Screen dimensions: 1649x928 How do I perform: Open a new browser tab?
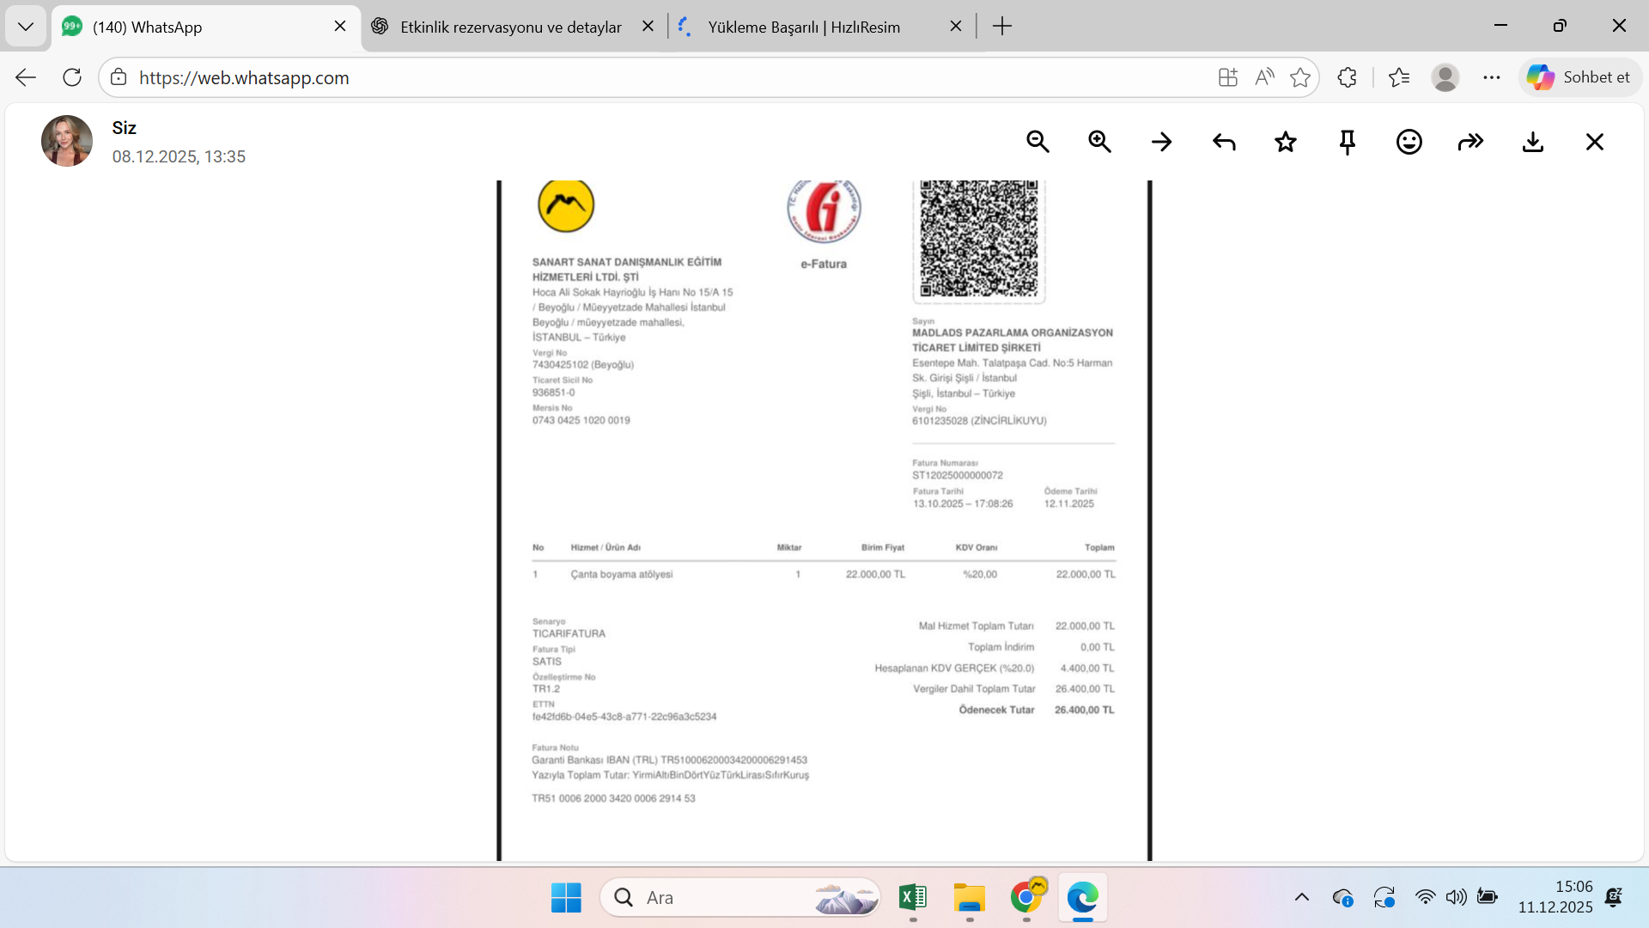point(1002,27)
